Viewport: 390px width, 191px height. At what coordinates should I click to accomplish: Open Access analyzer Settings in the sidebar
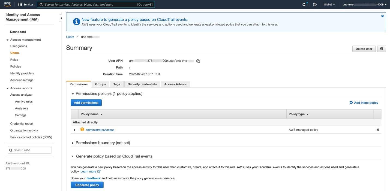tap(21, 115)
